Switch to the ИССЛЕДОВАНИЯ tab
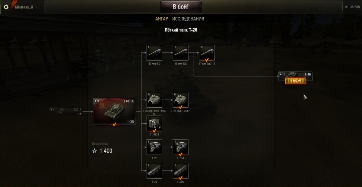The image size is (362, 187). coord(188,19)
